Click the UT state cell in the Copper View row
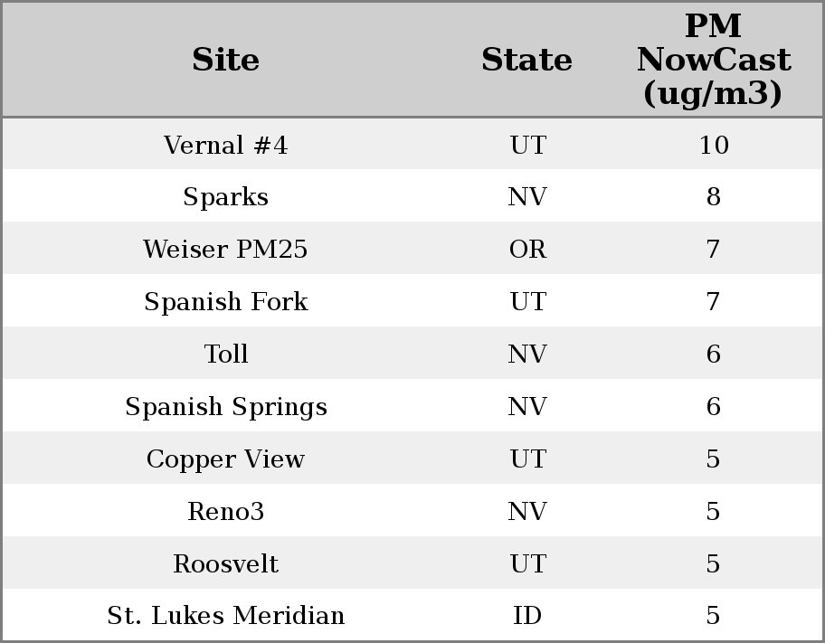 527,459
